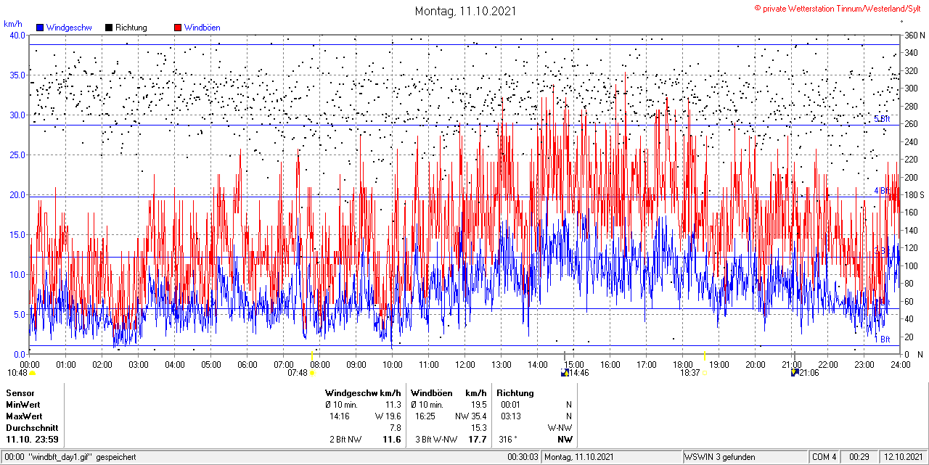929x465 pixels.
Task: Click the 3 Bft W-NW reading
Action: [x=435, y=440]
